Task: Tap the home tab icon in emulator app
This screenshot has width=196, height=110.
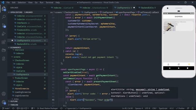Action: coord(179,64)
